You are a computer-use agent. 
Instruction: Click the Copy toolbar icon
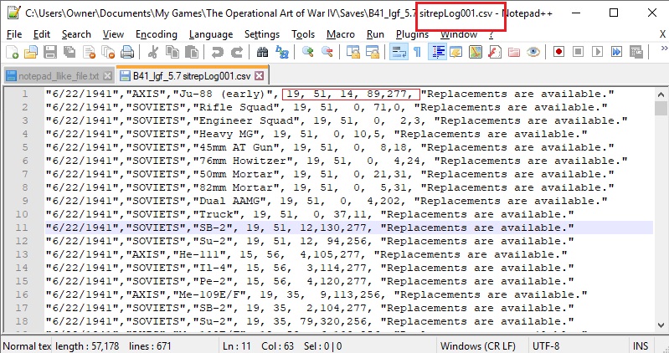click(172, 52)
